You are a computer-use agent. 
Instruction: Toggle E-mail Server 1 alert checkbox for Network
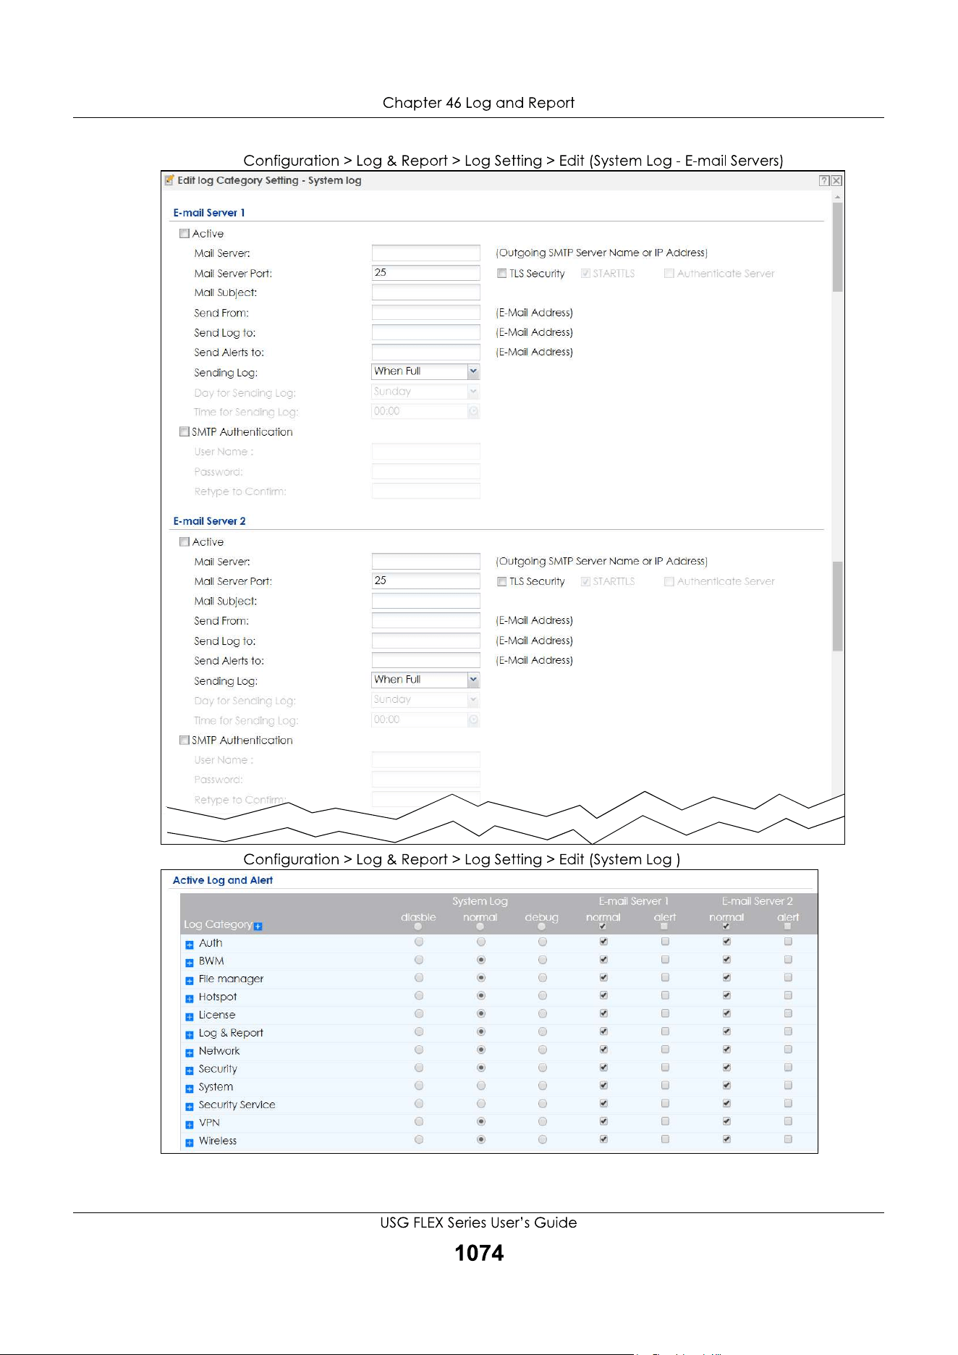click(x=665, y=1050)
